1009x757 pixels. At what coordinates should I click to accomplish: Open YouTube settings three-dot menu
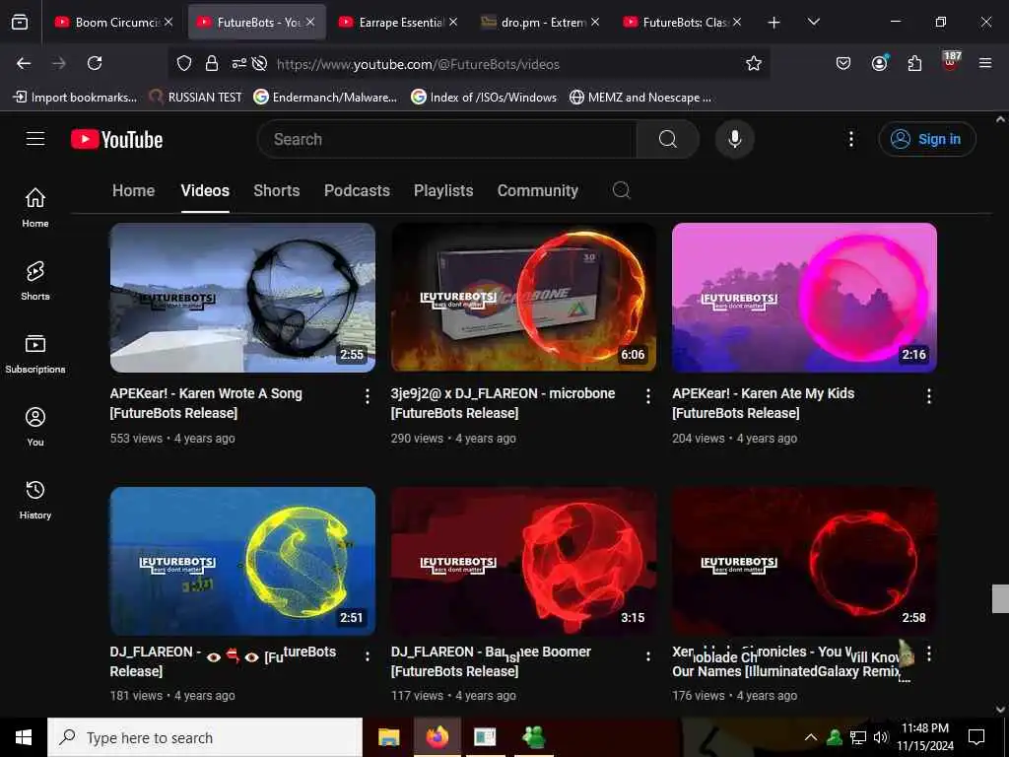(x=850, y=139)
